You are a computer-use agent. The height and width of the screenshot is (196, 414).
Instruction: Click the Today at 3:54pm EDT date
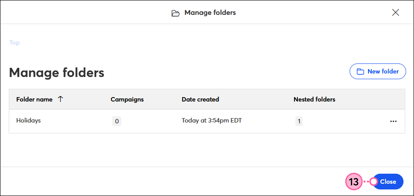tap(212, 121)
